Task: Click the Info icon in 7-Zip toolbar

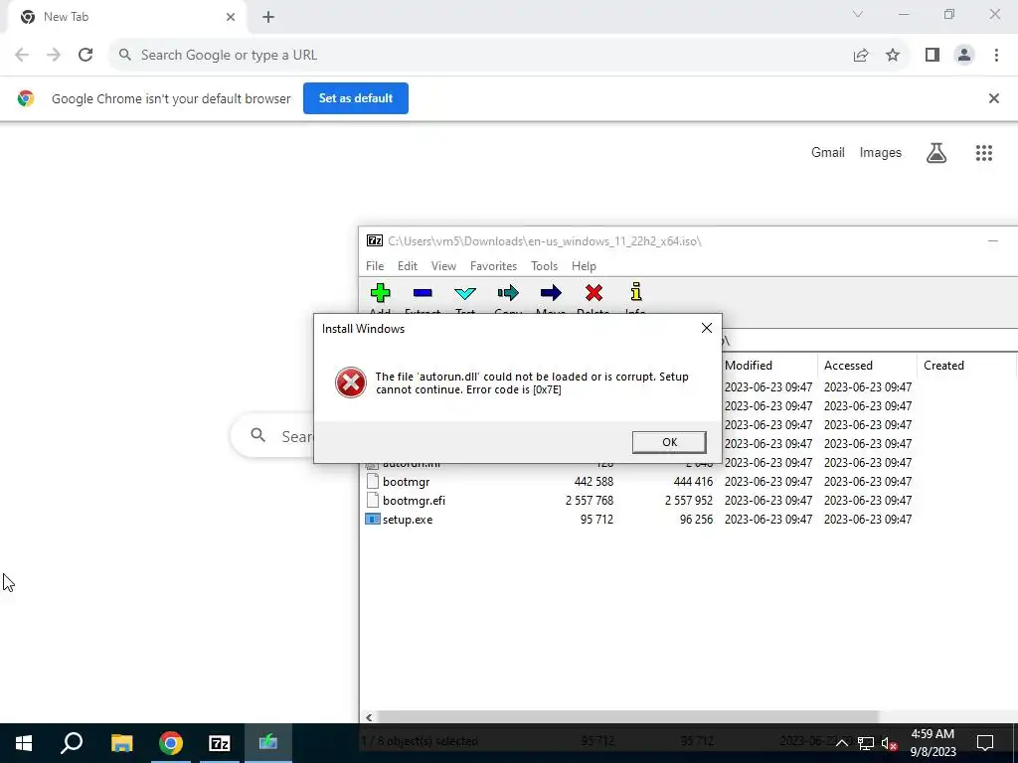Action: coord(636,292)
